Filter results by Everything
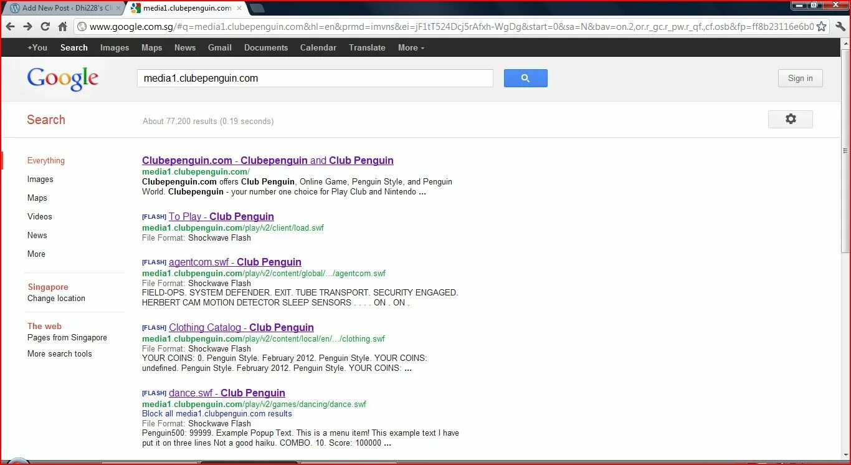The image size is (851, 465). [46, 160]
